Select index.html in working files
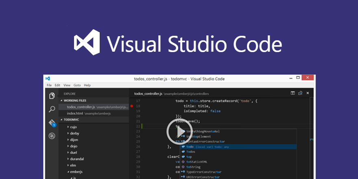 (x=94, y=113)
